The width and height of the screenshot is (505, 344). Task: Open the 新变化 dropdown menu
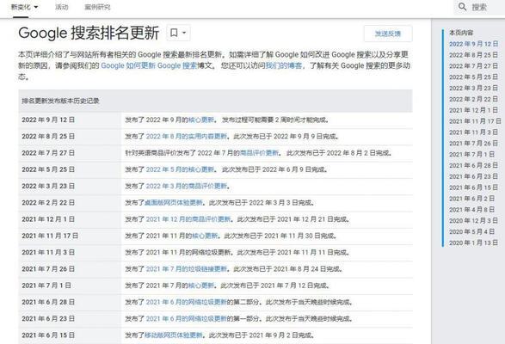[24, 7]
